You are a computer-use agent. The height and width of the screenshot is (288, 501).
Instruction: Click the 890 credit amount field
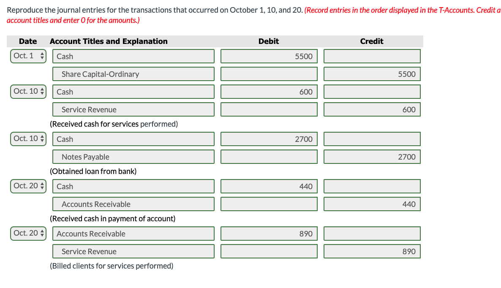tap(372, 251)
